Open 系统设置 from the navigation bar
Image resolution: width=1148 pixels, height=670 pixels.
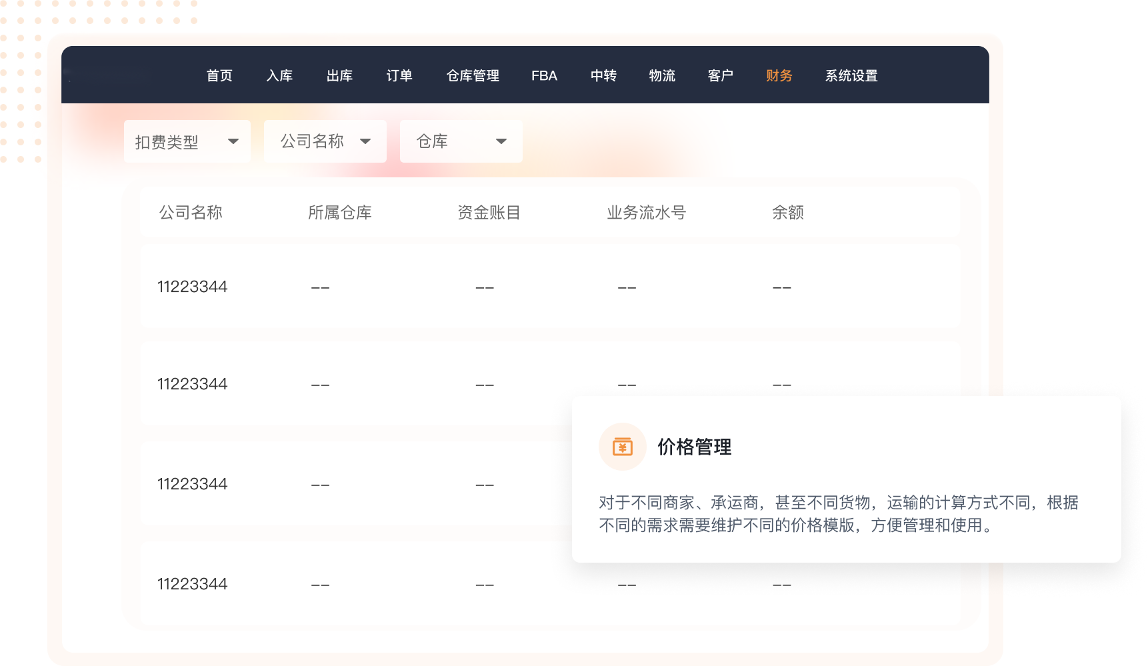[x=851, y=76]
